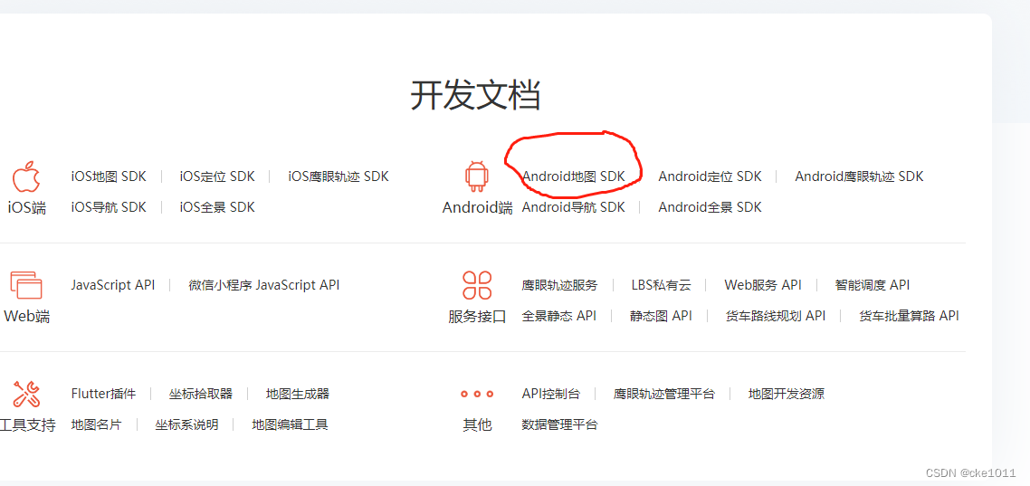The width and height of the screenshot is (1030, 486).
Task: Select 地图名片 link
Action: (97, 424)
